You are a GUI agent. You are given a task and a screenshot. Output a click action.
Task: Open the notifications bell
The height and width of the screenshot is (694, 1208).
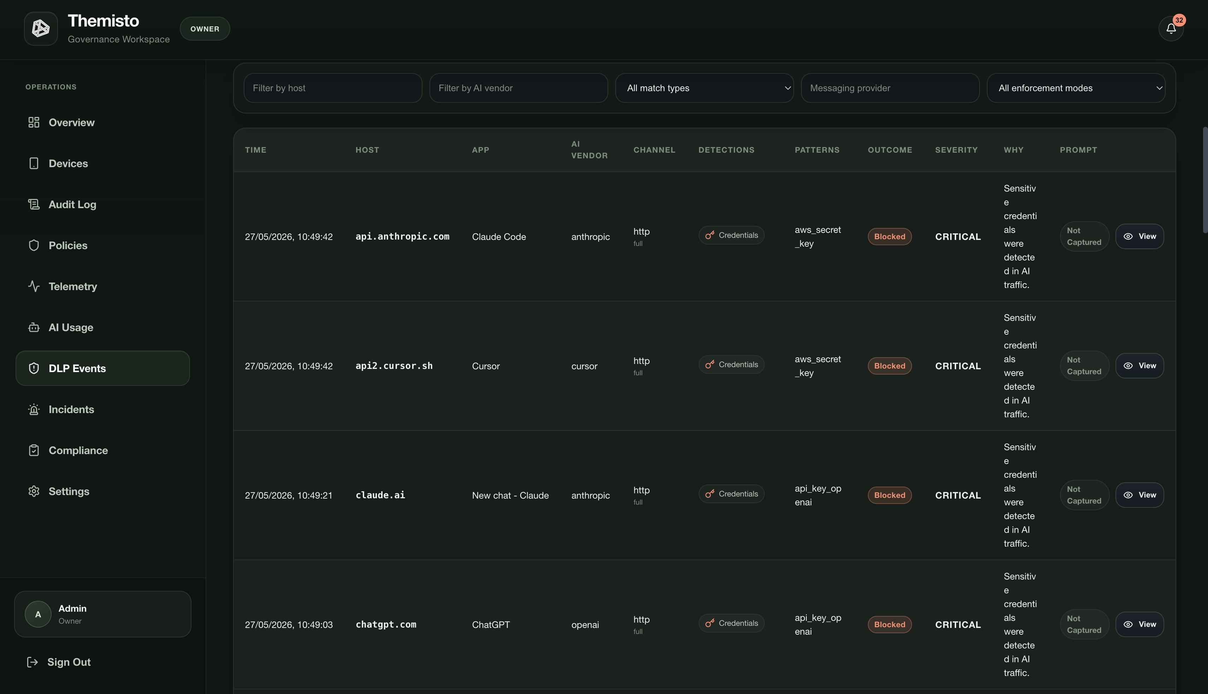(1171, 29)
